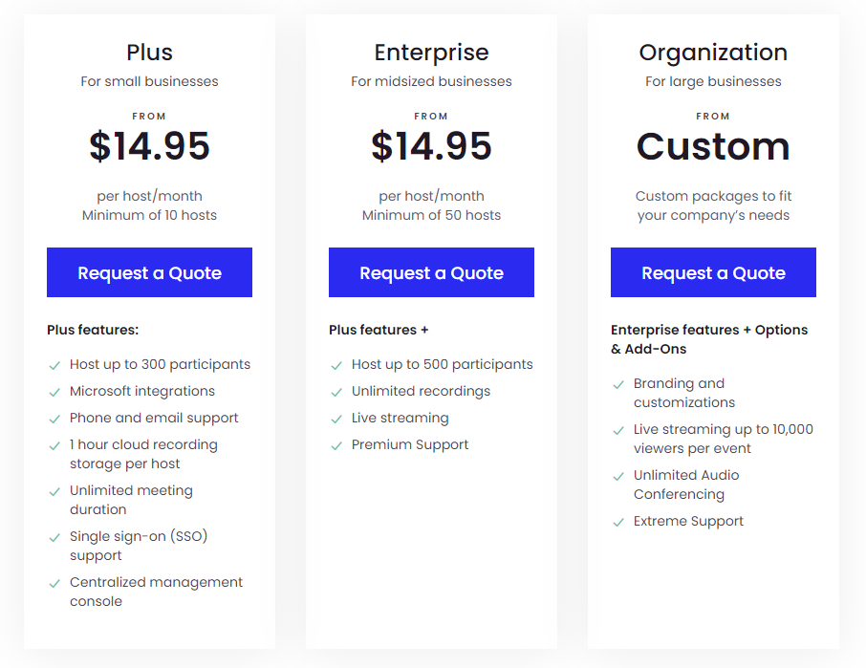Screen dimensions: 866x668
Task: Click checkmark next to Microsoft integrations
Action: (x=54, y=392)
